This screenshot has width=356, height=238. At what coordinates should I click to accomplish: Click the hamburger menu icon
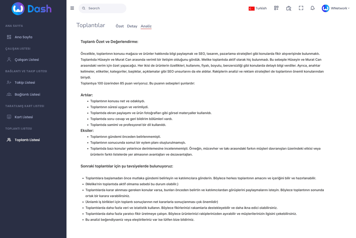point(72,8)
